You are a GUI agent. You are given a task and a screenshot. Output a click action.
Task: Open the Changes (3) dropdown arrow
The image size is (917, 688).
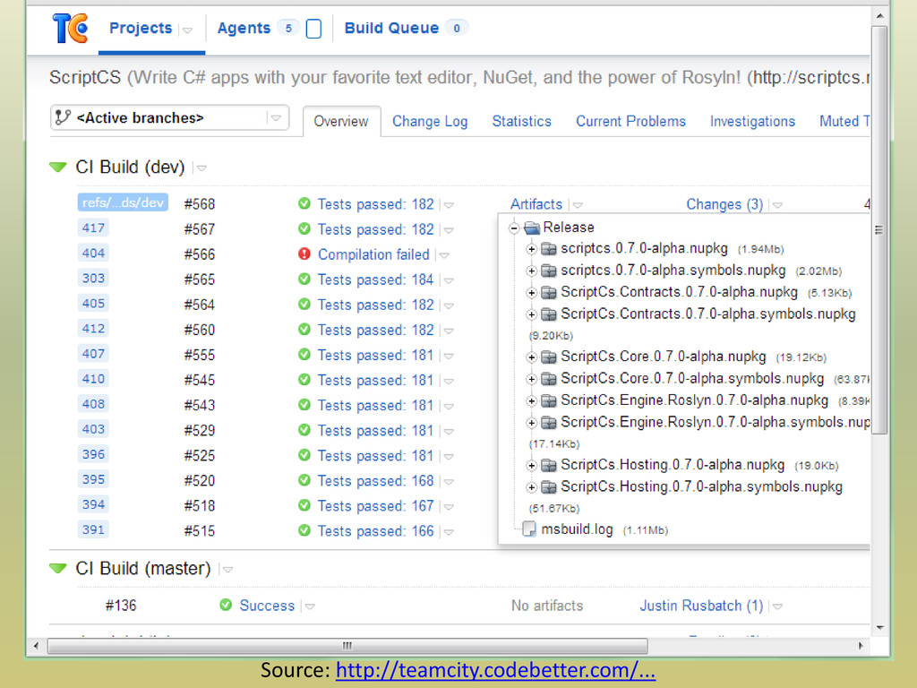coord(777,205)
